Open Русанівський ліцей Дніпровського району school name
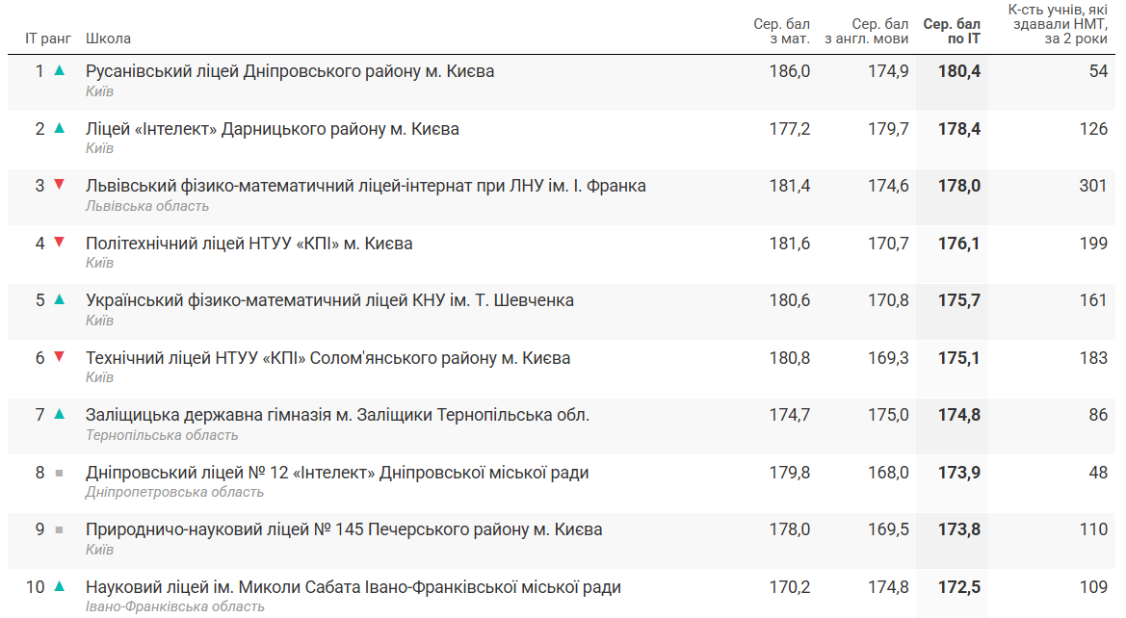The width and height of the screenshot is (1126, 618). tap(290, 71)
